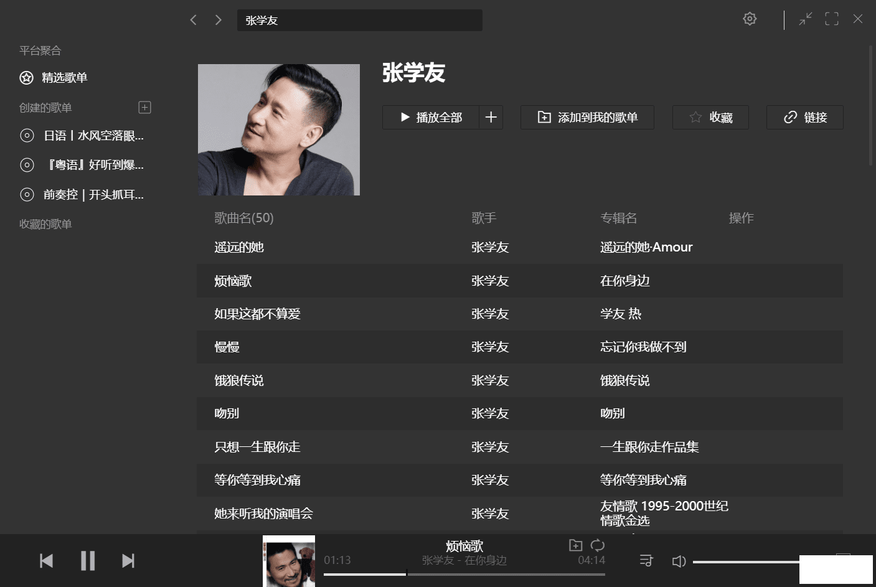Select the song 等你等到我心痛 in title column
The image size is (876, 587).
pyautogui.click(x=257, y=480)
